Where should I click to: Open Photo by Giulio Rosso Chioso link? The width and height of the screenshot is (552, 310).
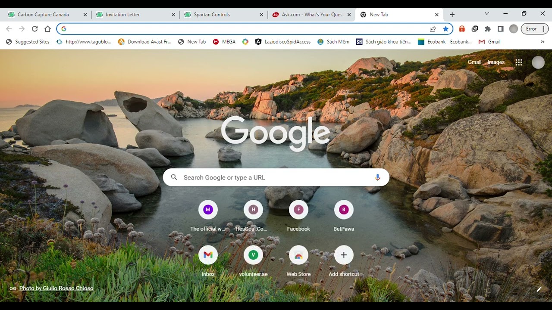point(56,288)
